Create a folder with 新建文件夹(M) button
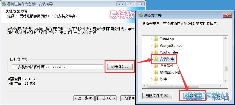235x105 pixels. pos(157,96)
